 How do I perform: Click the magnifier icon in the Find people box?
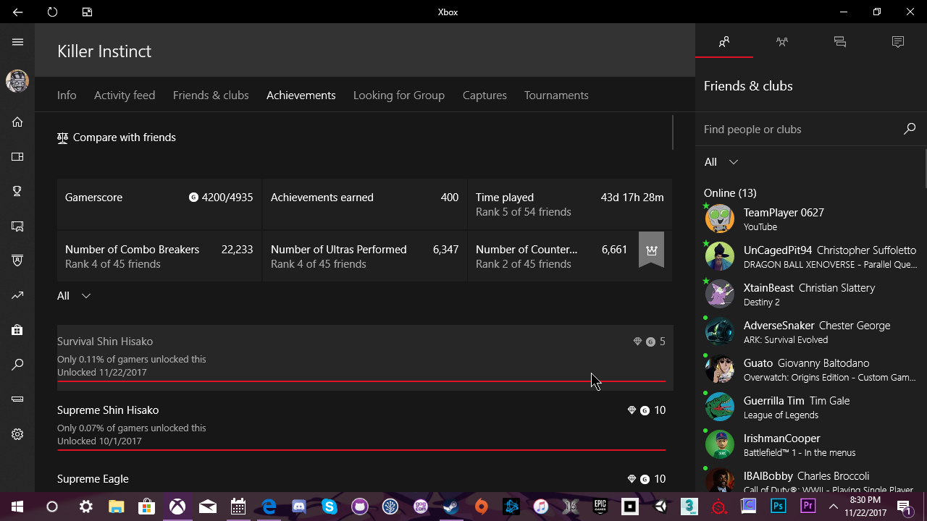910,129
